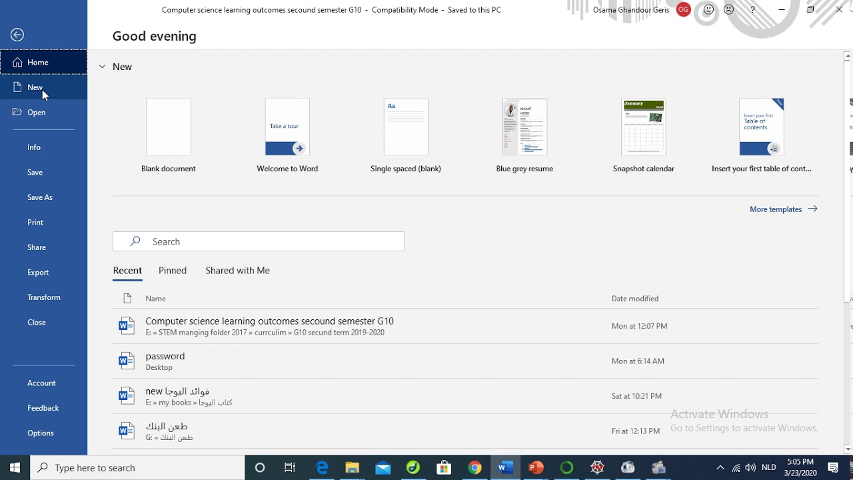The width and height of the screenshot is (853, 480).
Task: Open the notification center icon
Action: tap(833, 467)
